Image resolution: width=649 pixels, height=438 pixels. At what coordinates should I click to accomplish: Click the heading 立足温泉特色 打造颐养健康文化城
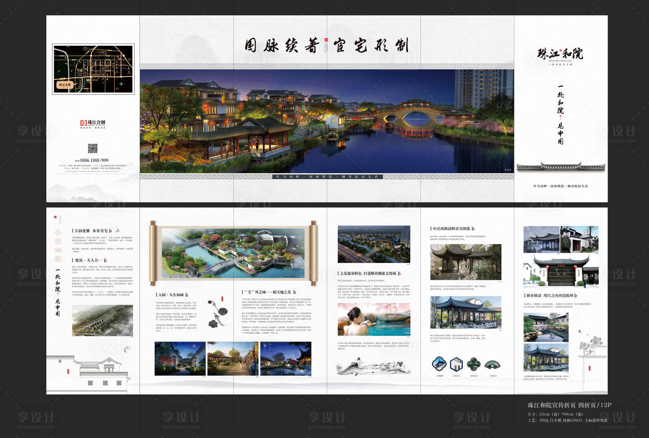[369, 274]
